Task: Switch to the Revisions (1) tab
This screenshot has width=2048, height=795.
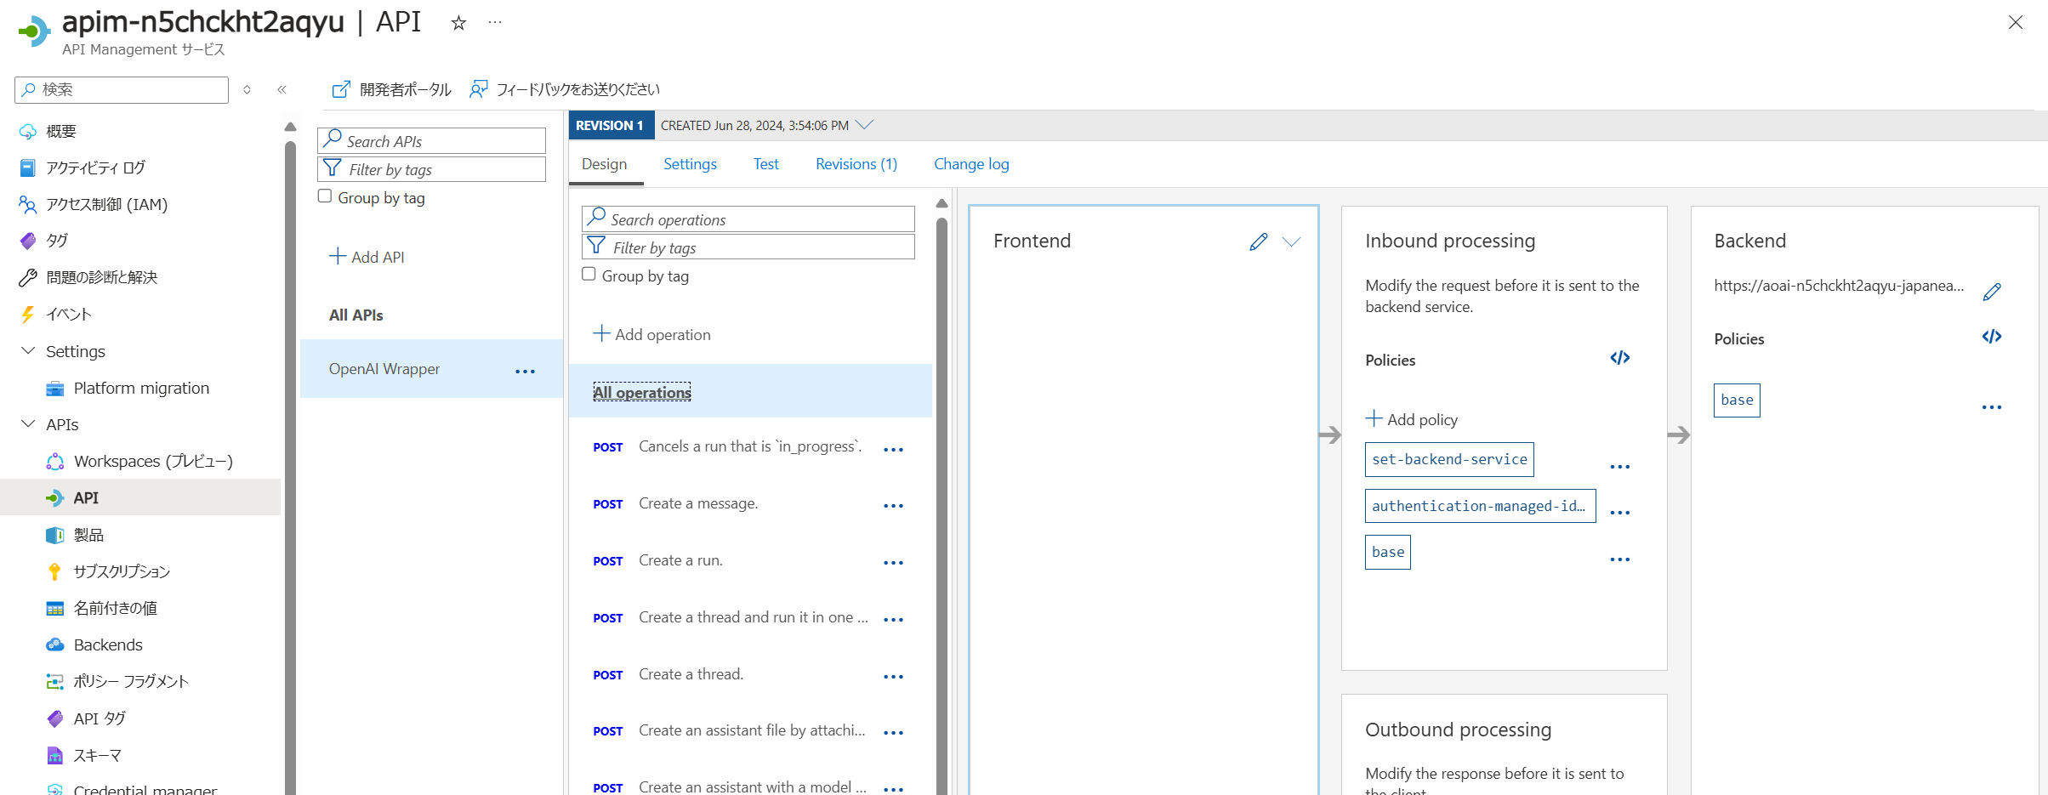Action: (x=856, y=164)
